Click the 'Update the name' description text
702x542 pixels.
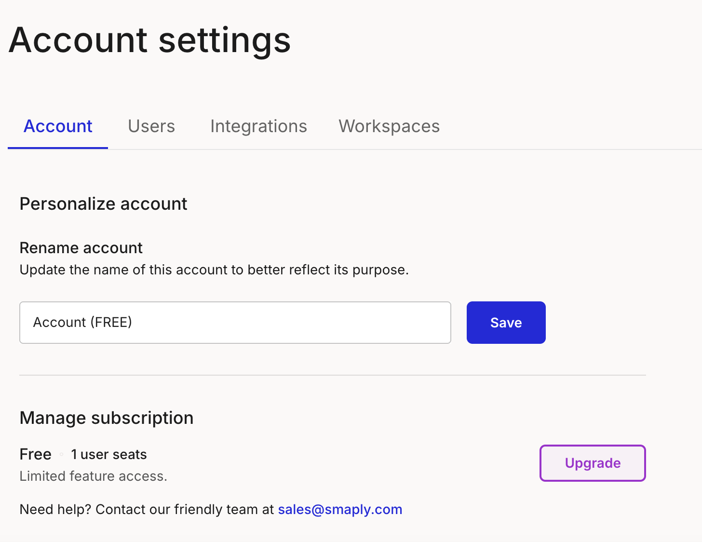[214, 270]
